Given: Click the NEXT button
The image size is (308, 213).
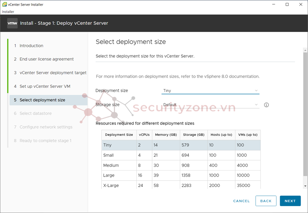Looking at the screenshot, I should click(x=290, y=201).
